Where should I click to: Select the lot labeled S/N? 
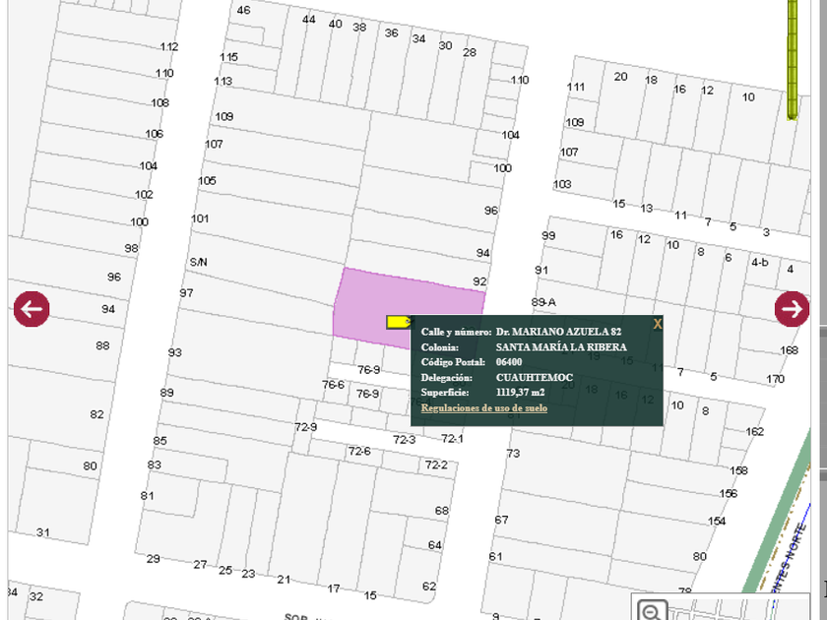click(x=198, y=263)
